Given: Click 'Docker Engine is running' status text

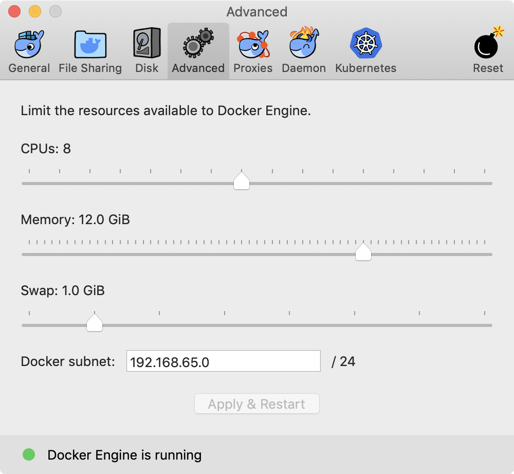Looking at the screenshot, I should pyautogui.click(x=124, y=455).
